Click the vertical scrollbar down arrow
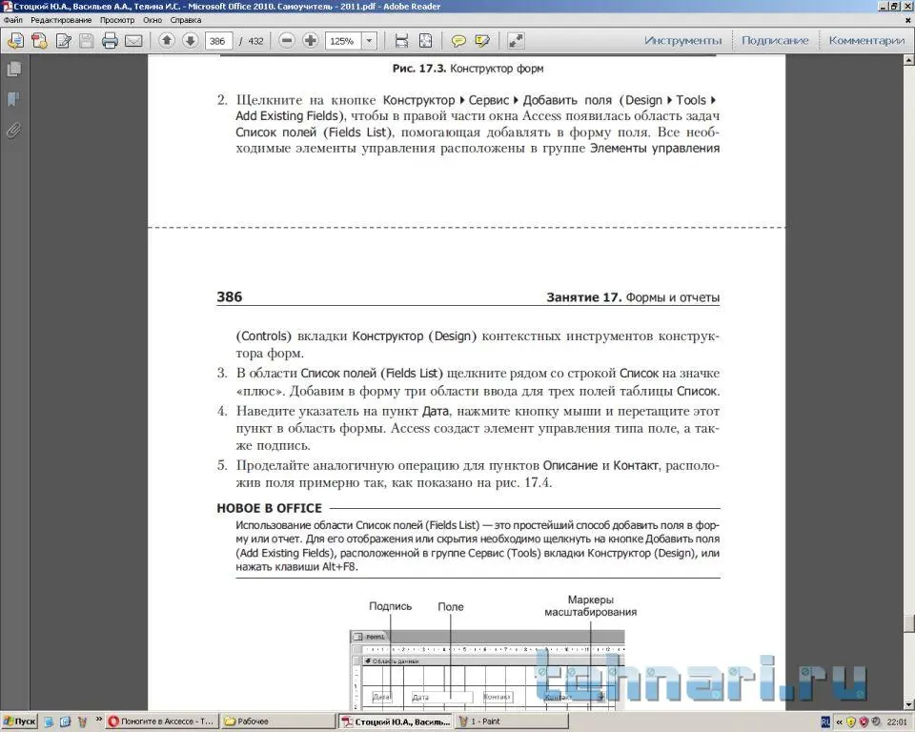The height and width of the screenshot is (732, 915). pyautogui.click(x=909, y=705)
